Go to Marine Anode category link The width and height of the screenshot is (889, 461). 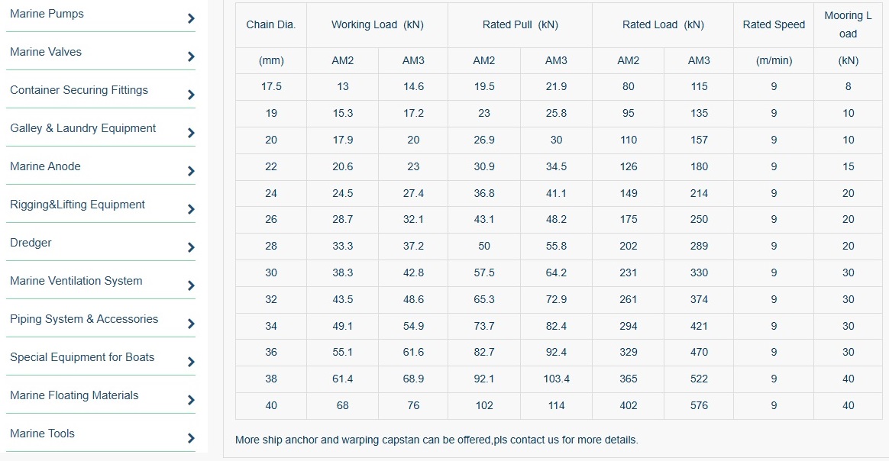[45, 166]
